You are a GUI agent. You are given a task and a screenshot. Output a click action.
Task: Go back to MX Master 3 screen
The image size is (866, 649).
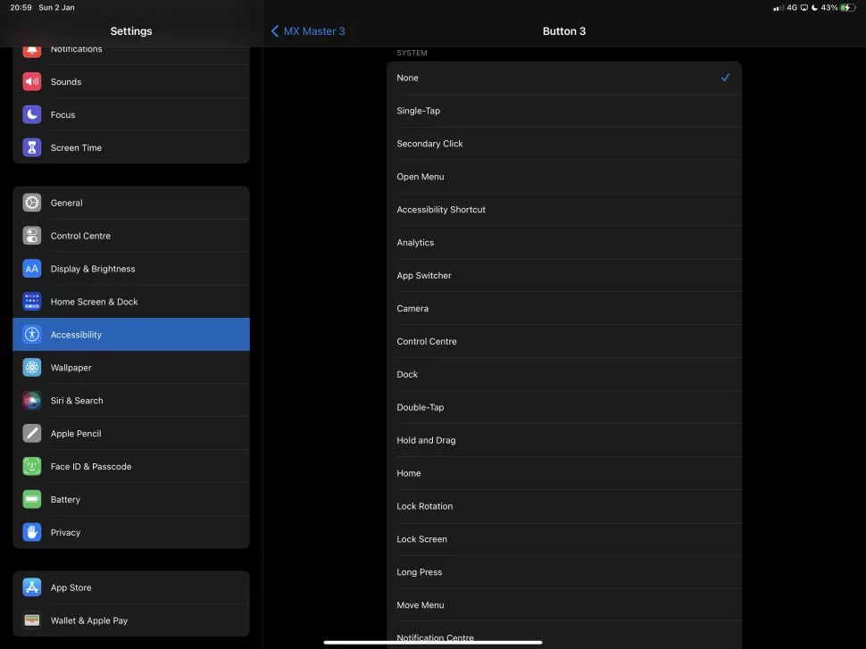click(x=307, y=30)
